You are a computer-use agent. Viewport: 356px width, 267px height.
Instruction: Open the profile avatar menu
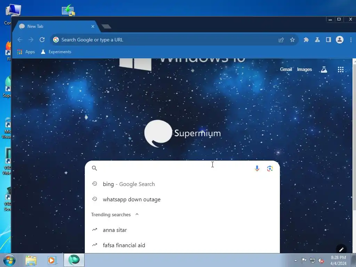pyautogui.click(x=339, y=40)
